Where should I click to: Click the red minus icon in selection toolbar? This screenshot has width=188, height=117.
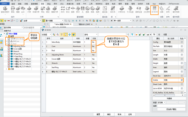[8, 21]
